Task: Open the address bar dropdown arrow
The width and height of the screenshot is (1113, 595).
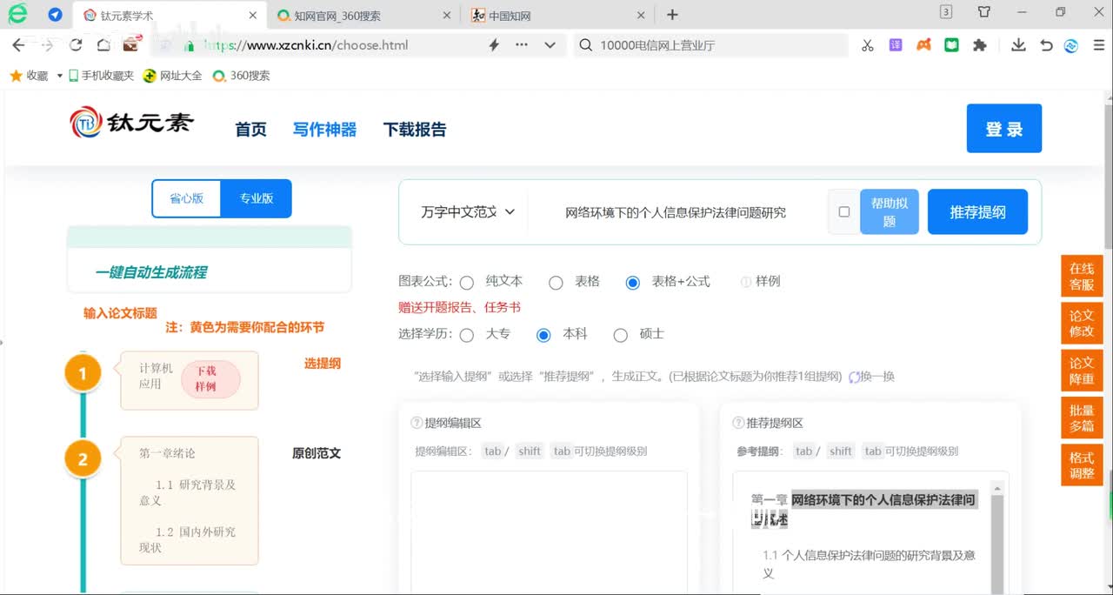Action: 550,45
